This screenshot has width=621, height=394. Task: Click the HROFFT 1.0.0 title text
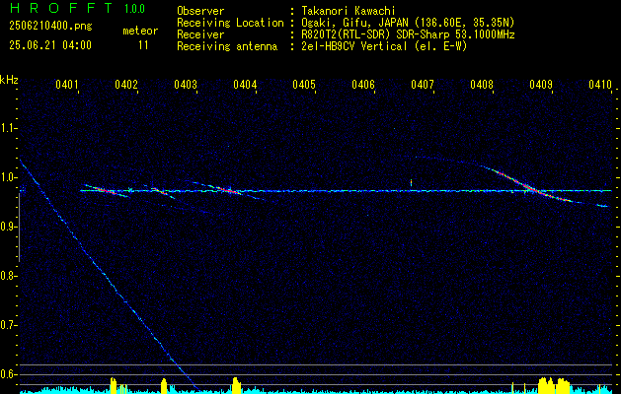(x=77, y=8)
